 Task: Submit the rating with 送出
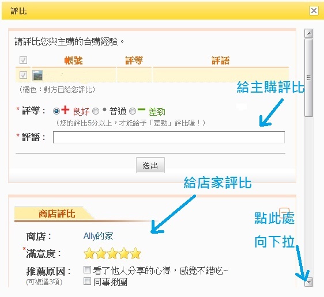(x=150, y=165)
